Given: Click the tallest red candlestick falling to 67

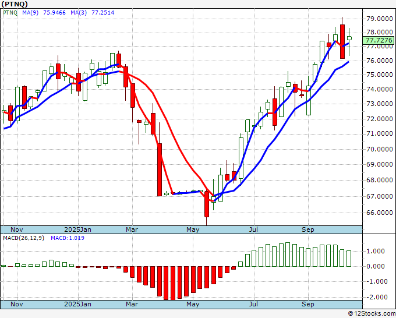Looking at the screenshot, I should [x=160, y=169].
